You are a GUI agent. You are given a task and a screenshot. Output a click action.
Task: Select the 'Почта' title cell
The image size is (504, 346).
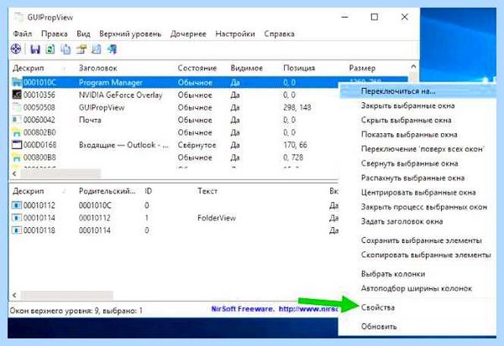(x=90, y=120)
